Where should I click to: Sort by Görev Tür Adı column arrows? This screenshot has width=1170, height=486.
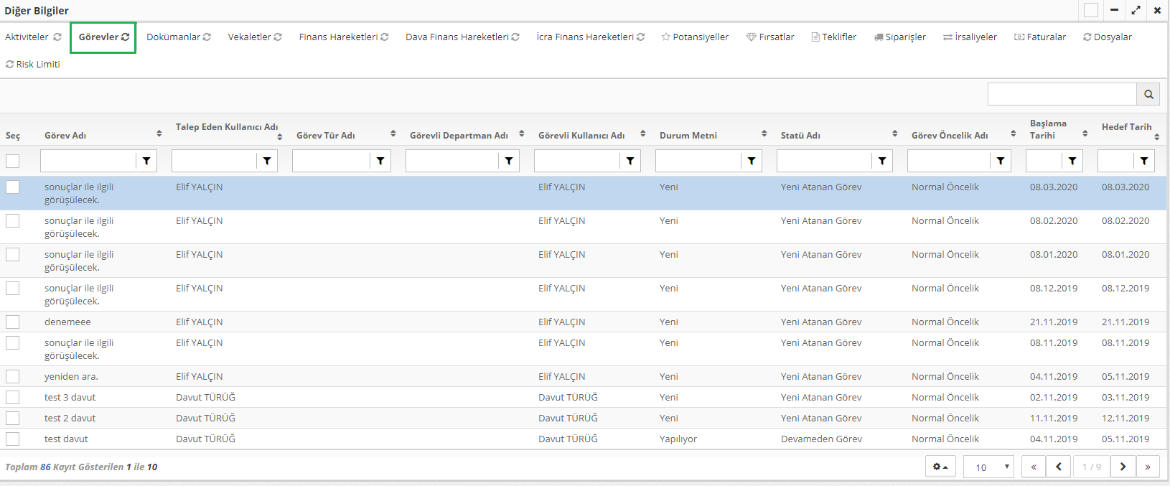click(393, 134)
